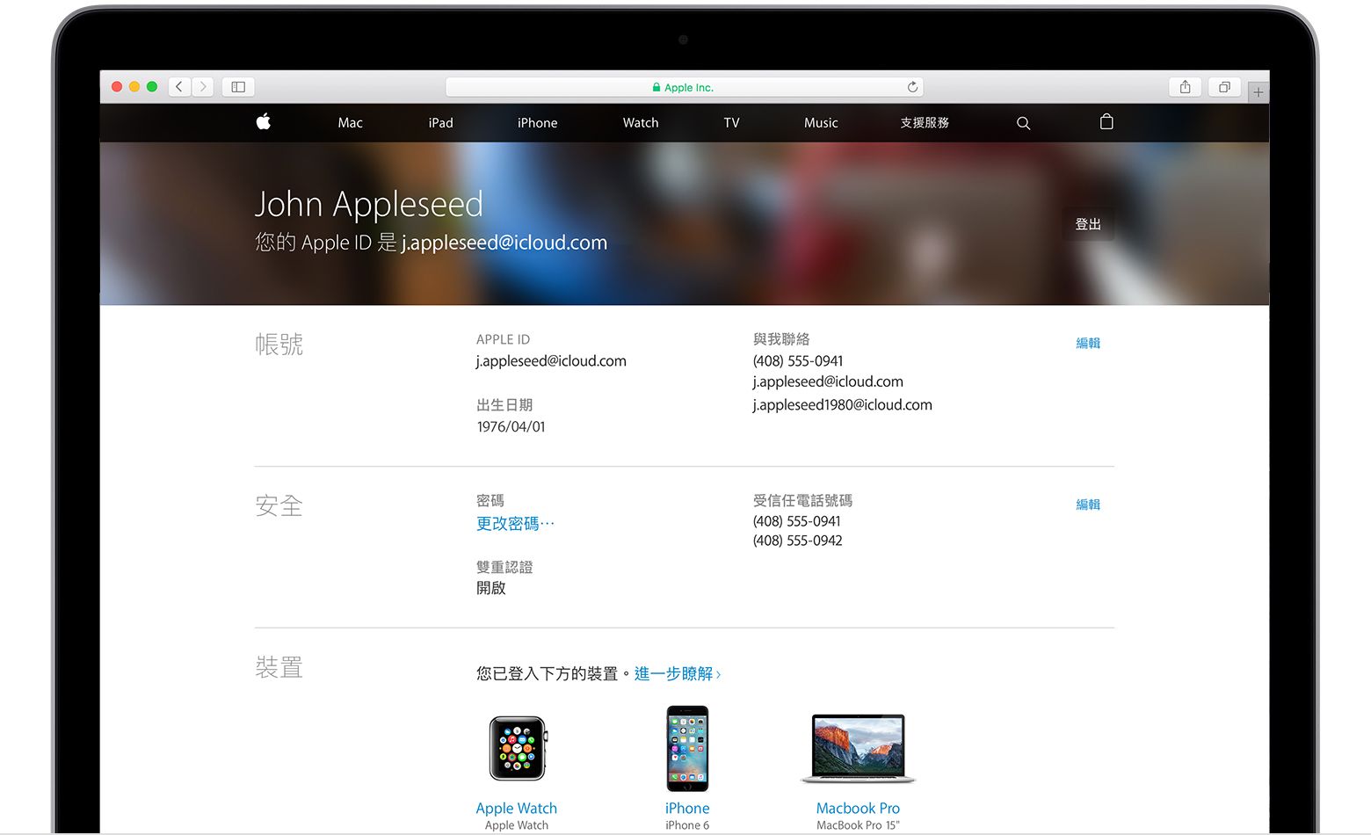Click 編輯 next to the 帳號 section
Viewport: 1371px width, 835px height.
coord(1088,343)
